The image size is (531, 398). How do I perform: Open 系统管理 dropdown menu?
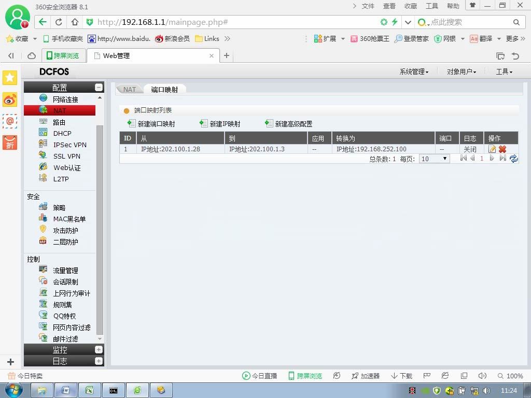point(414,72)
